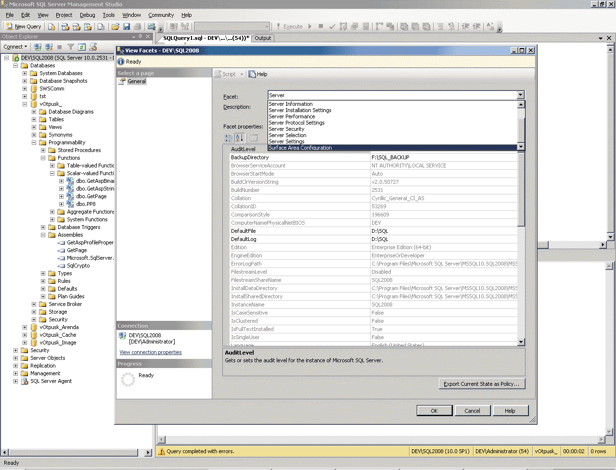The height and width of the screenshot is (470, 616).
Task: Switch to the Output tab
Action: pos(263,38)
